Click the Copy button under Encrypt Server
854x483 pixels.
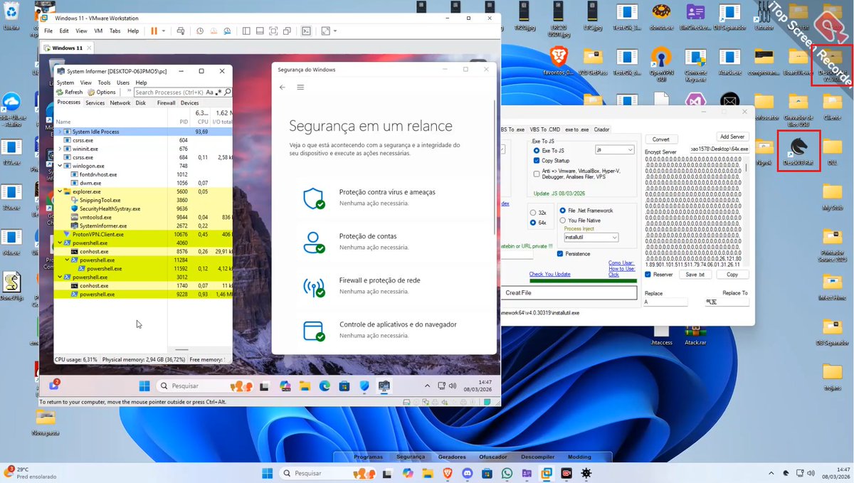(732, 275)
